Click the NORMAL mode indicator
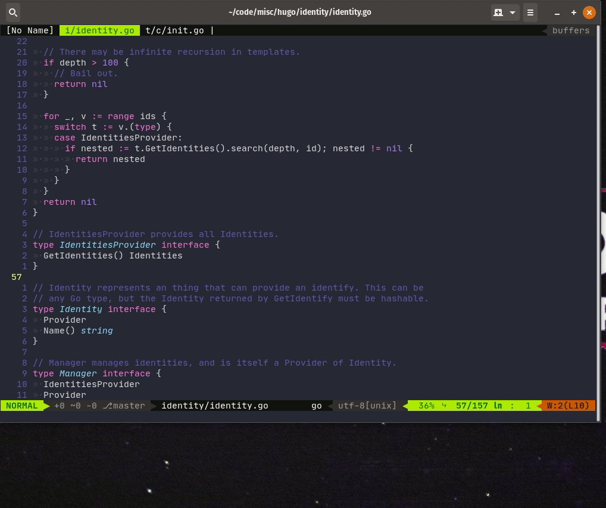Viewport: 606px width, 508px height. click(22, 406)
